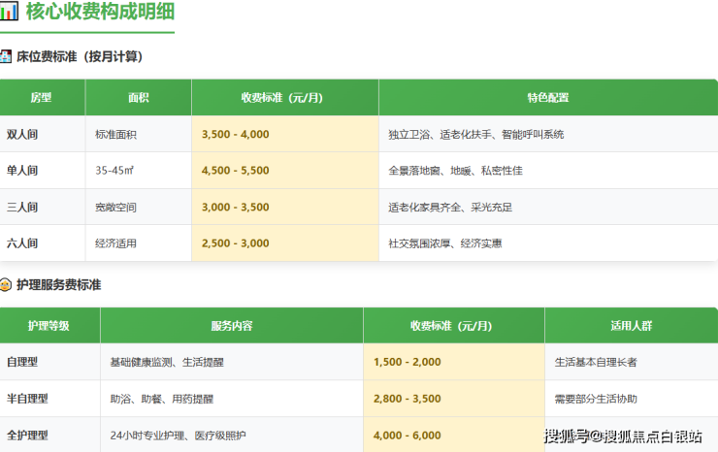
Task: Click the 护理等级 column header
Action: click(x=49, y=326)
